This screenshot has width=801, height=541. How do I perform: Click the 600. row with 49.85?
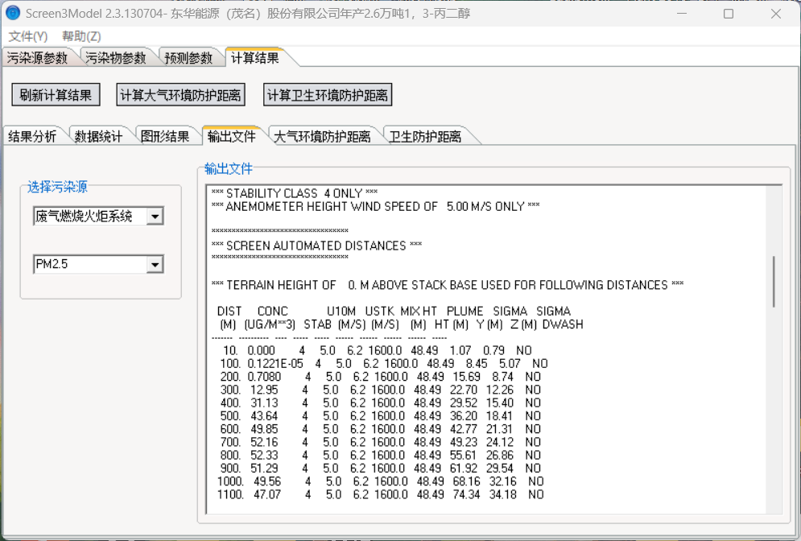pos(381,429)
